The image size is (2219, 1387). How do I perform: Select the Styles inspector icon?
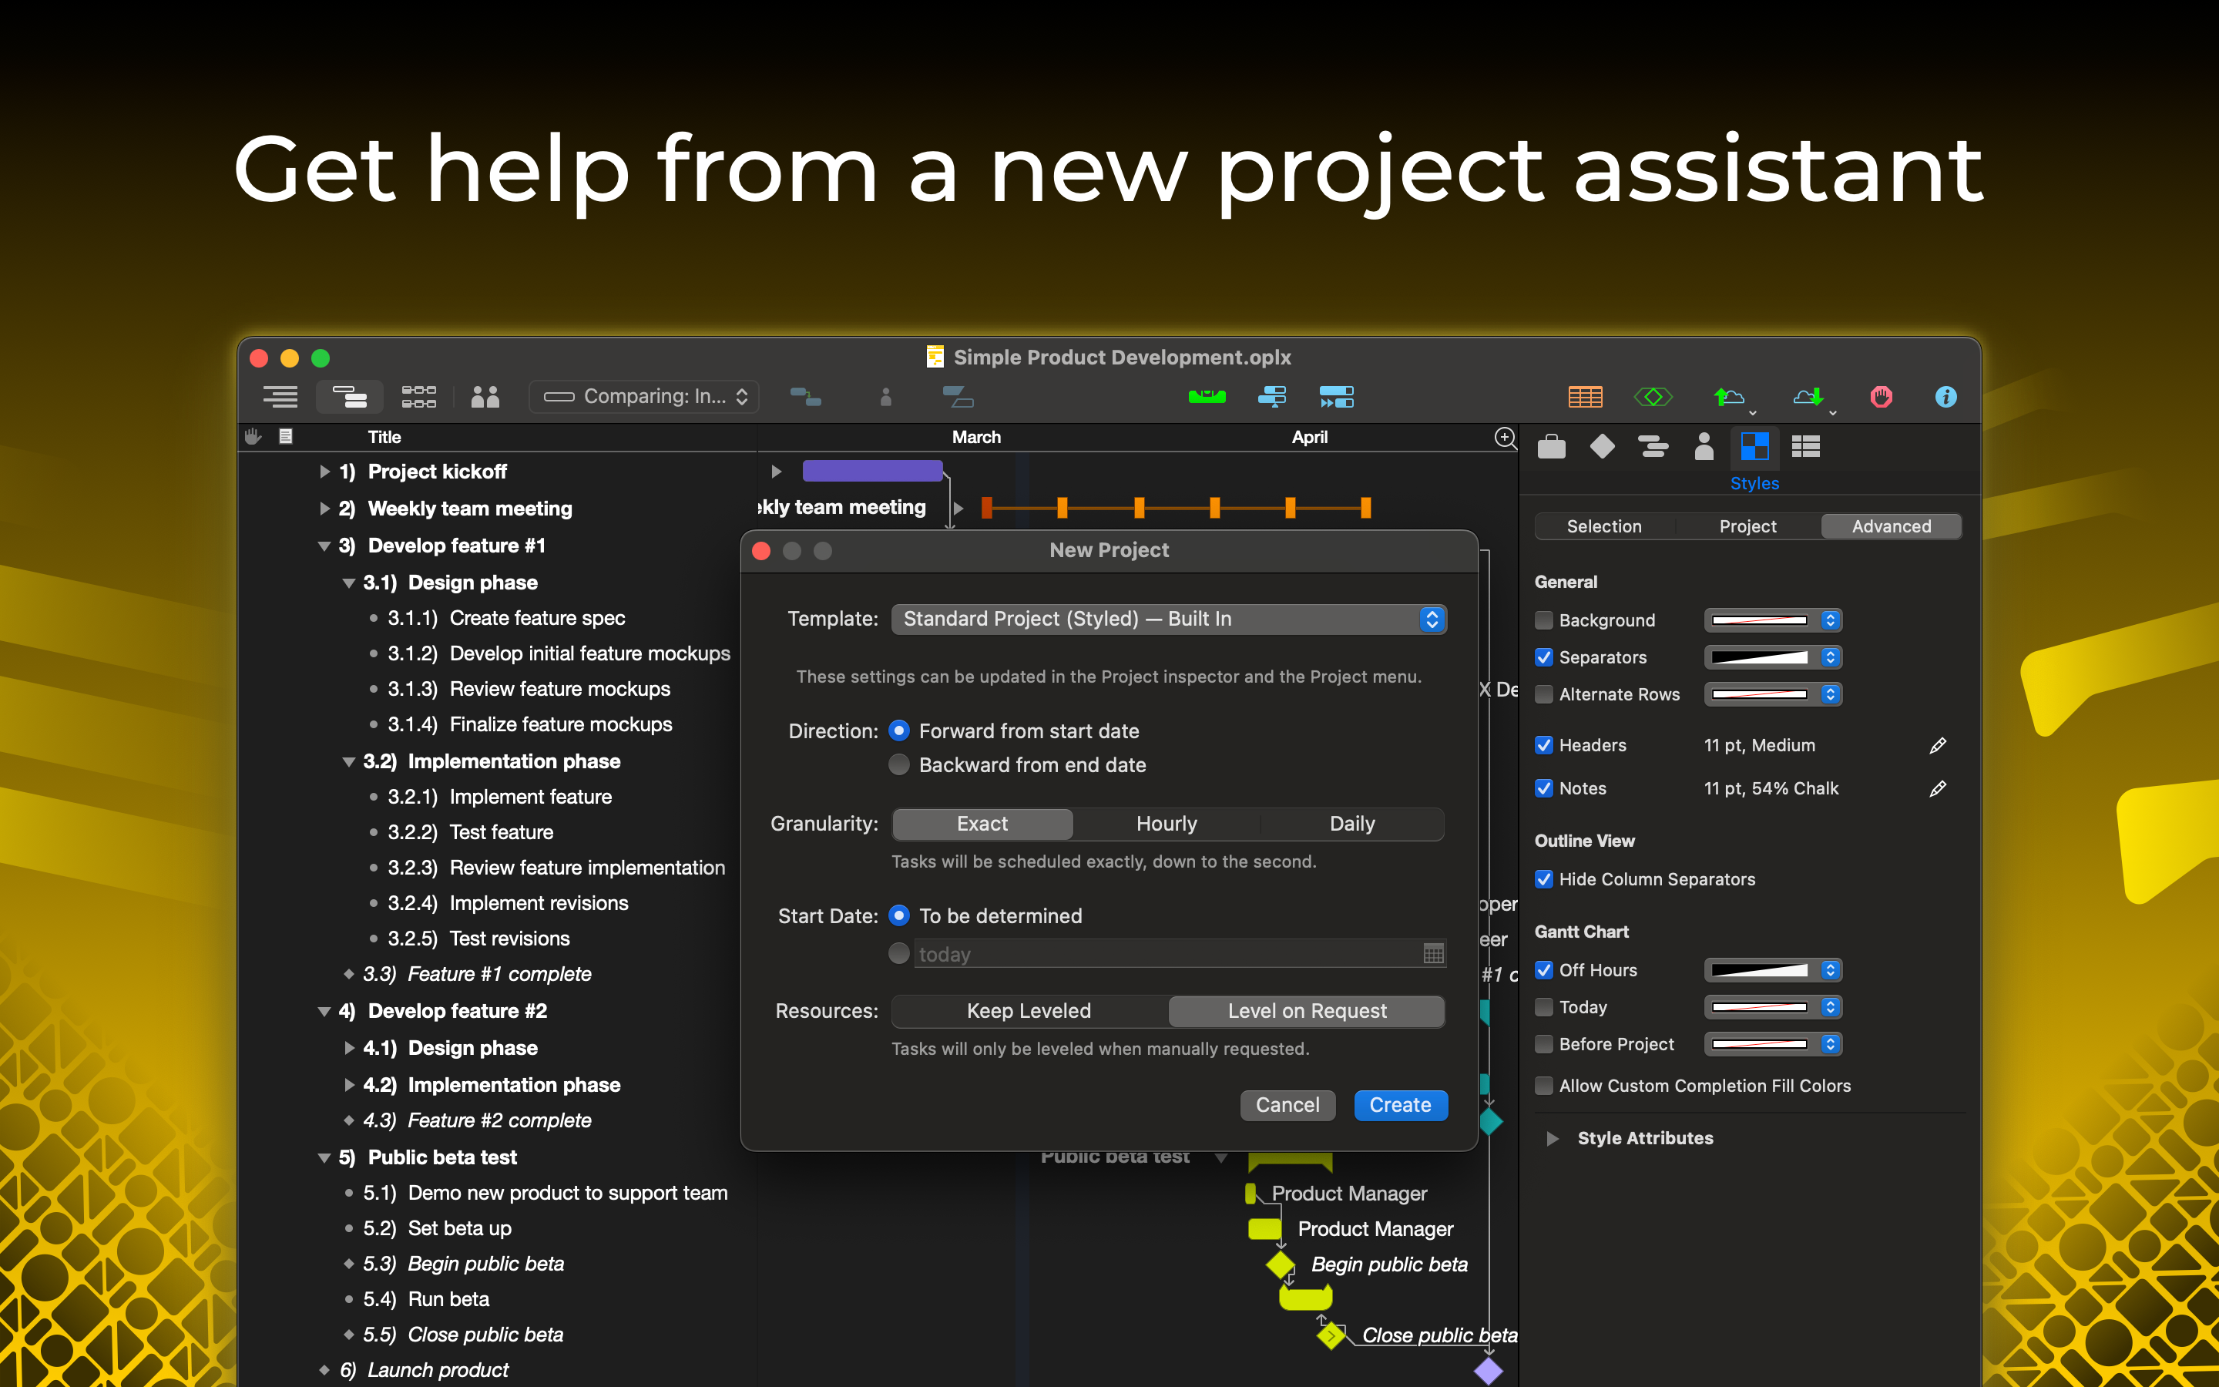click(x=1754, y=447)
